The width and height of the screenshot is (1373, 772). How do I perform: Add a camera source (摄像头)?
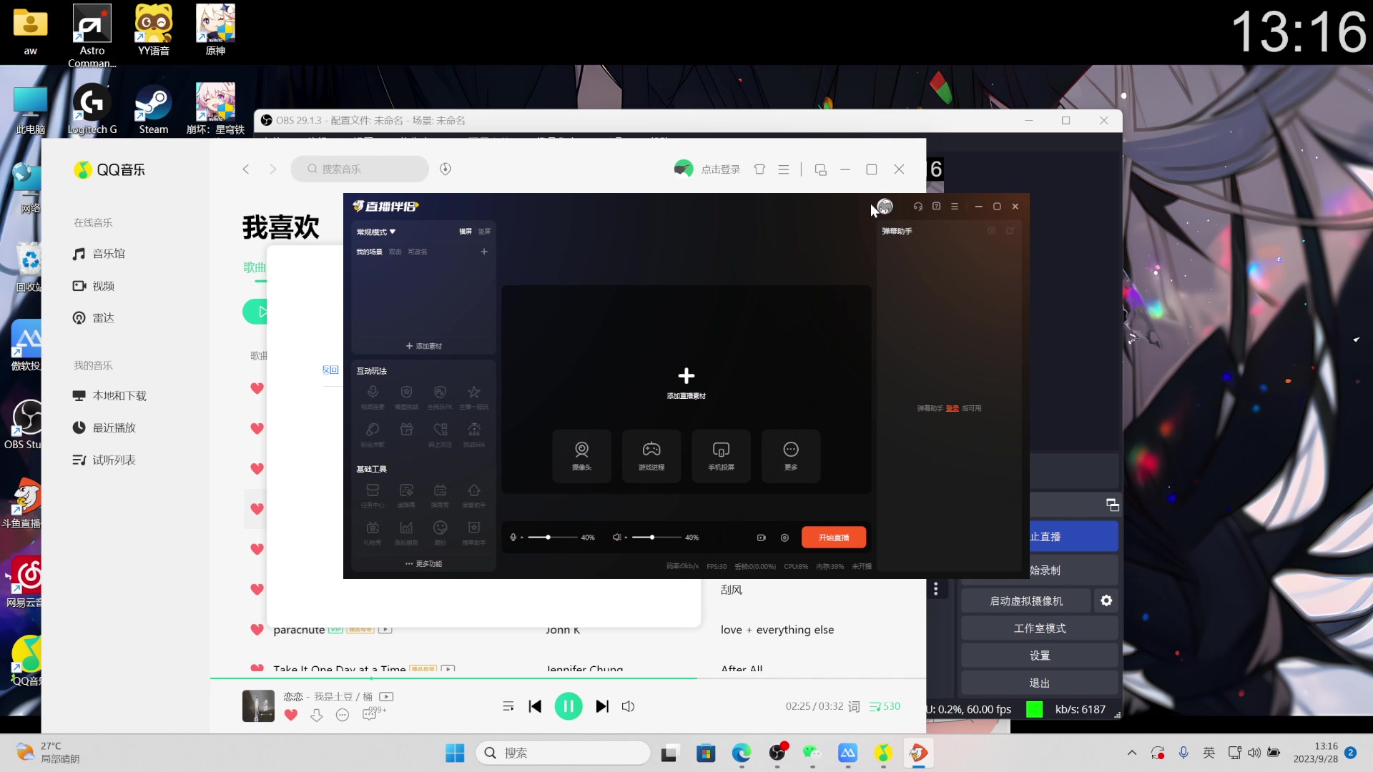click(x=581, y=455)
